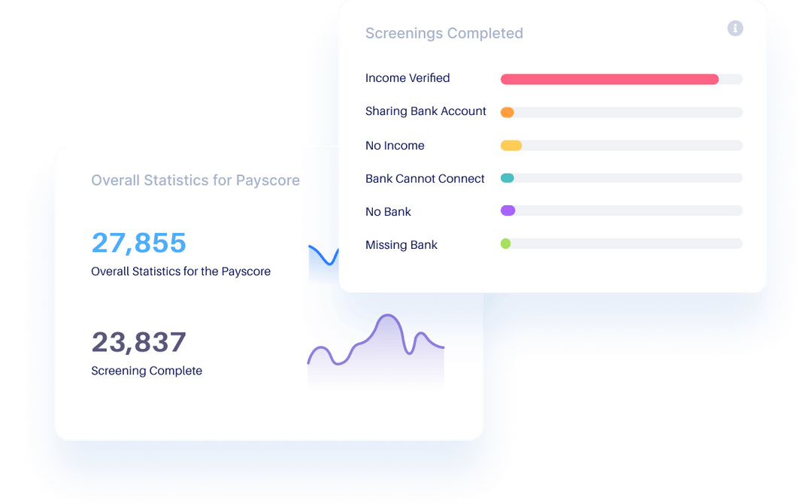Open details for the Income Verified category

coord(407,78)
